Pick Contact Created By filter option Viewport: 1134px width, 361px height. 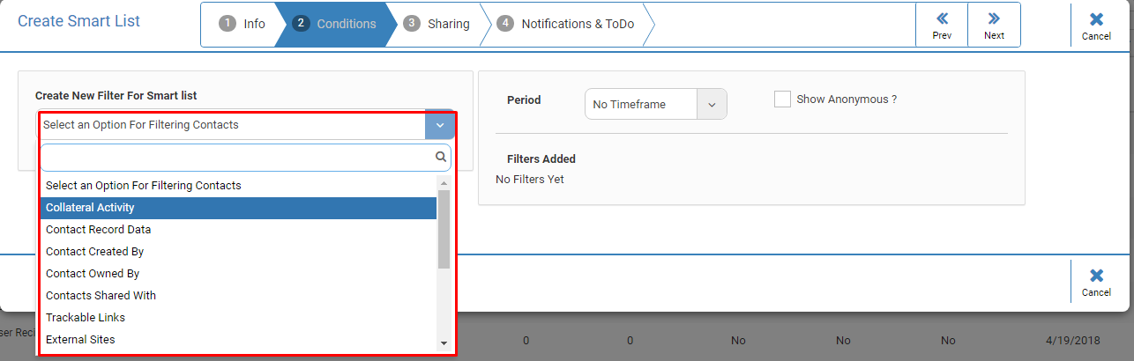(238, 252)
